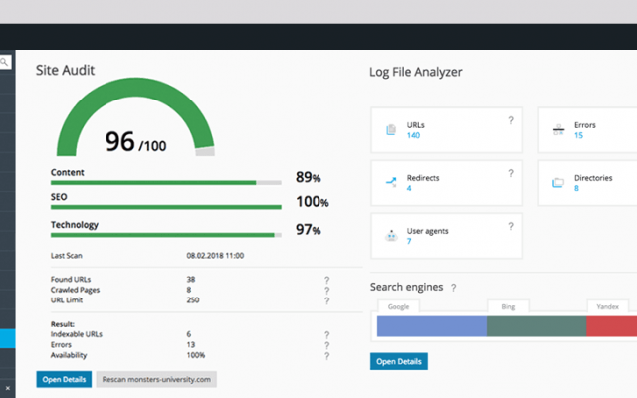Click the Last Scan date 08.02.2018 11:00
Image resolution: width=637 pixels, height=398 pixels.
tap(215, 256)
